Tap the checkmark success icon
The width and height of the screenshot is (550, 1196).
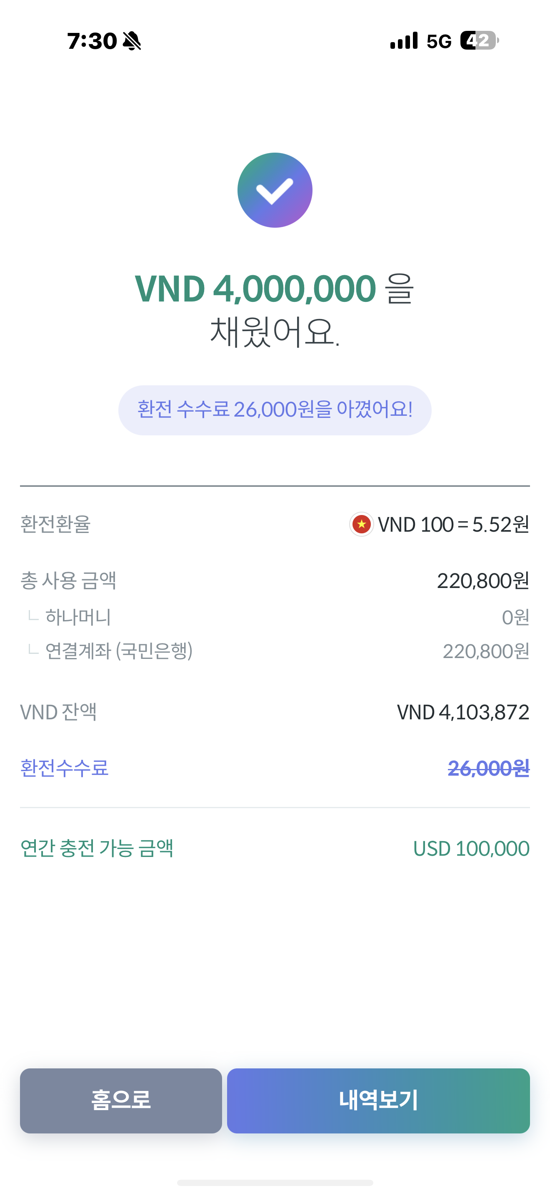tap(275, 190)
